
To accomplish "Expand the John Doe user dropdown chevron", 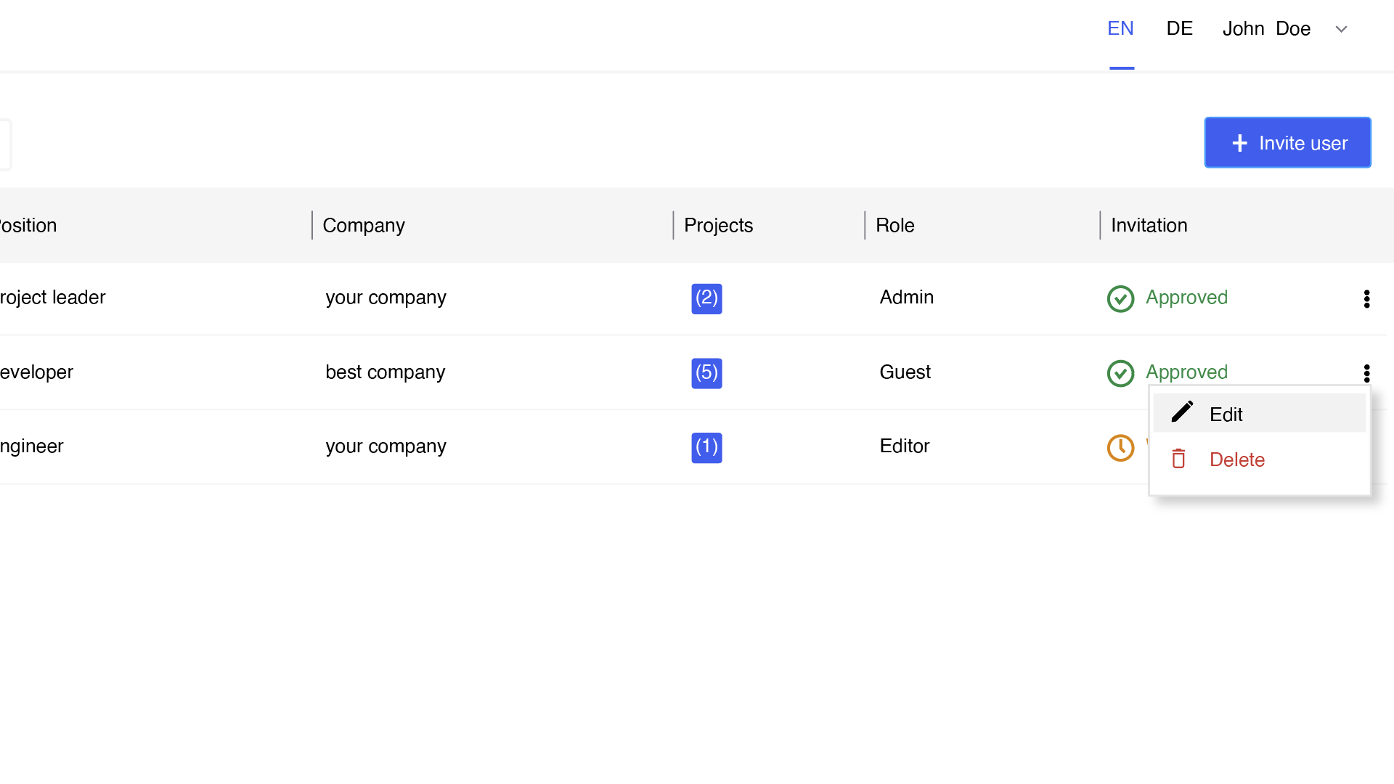I will click(x=1341, y=29).
